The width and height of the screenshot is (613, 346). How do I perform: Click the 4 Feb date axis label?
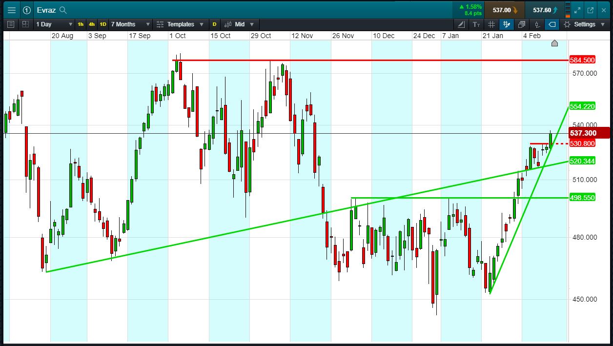tap(532, 36)
